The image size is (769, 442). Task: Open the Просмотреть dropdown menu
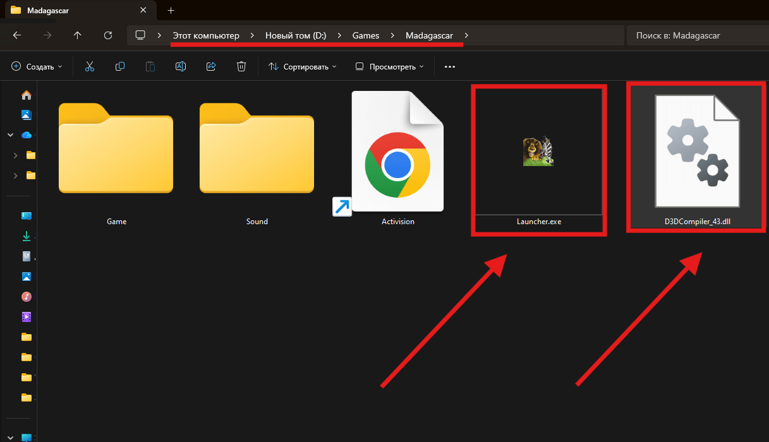389,66
